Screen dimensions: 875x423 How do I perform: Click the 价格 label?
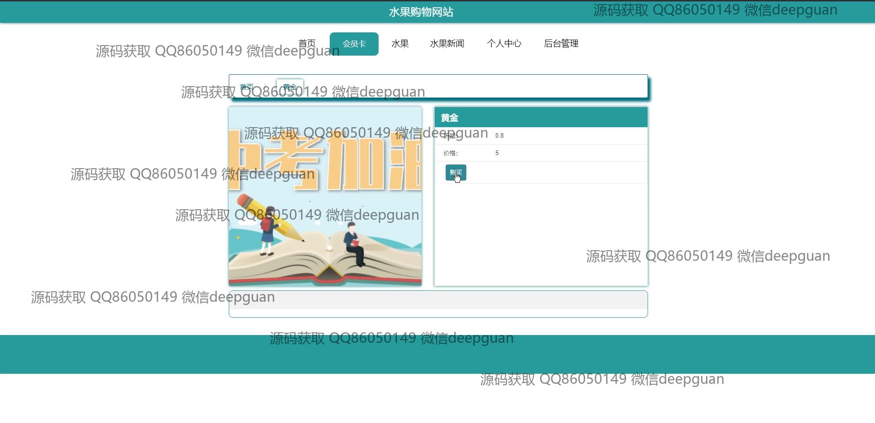pos(450,153)
